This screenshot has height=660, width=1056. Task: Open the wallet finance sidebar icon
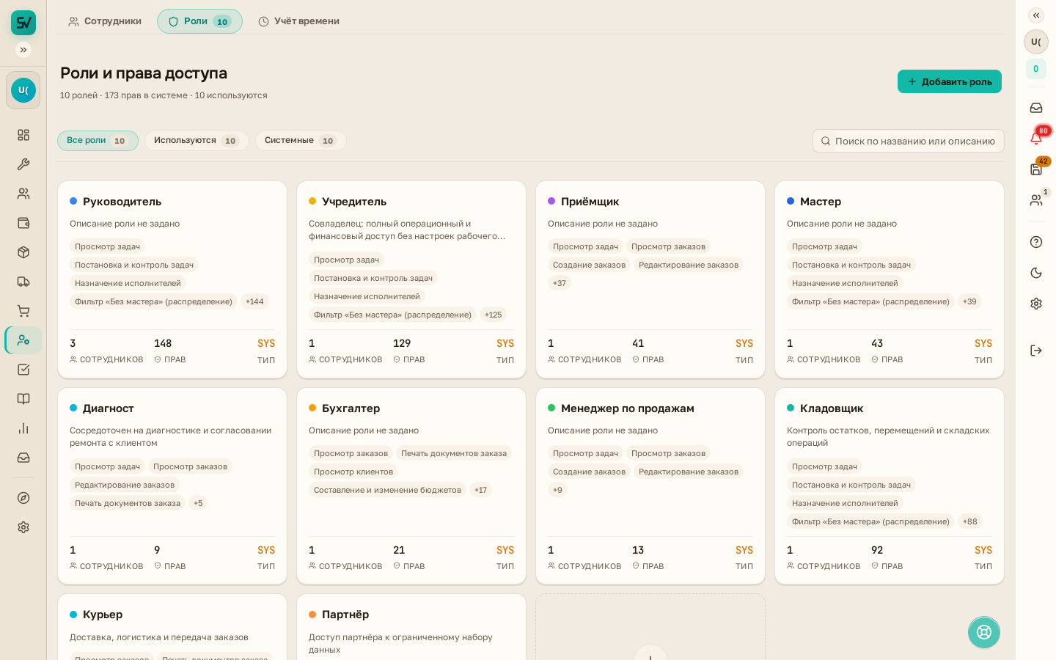coord(23,223)
